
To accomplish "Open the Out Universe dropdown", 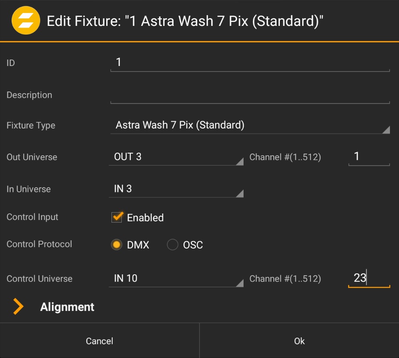I will [176, 157].
